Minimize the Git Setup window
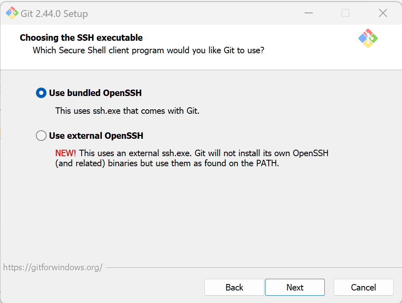 pos(309,13)
